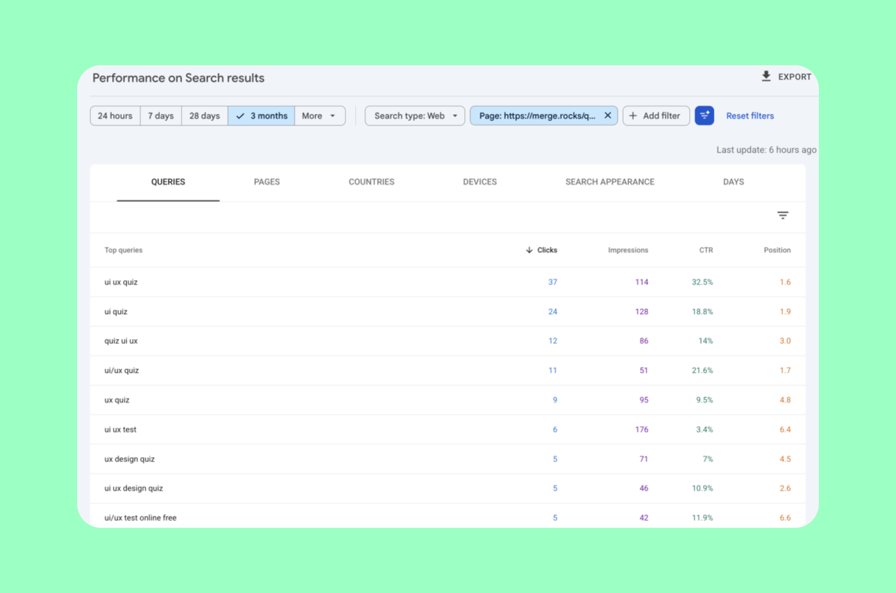This screenshot has width=896, height=593.
Task: Click the Performance on Search results heading
Action: [179, 78]
